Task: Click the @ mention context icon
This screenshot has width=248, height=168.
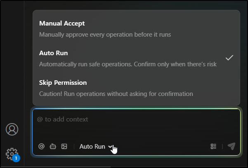Action: (41, 146)
